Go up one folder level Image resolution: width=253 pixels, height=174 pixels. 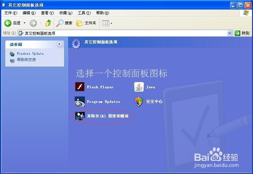click(48, 23)
